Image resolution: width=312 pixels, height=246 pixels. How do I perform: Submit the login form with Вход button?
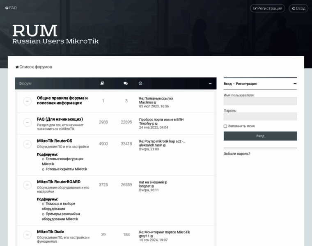(260, 136)
